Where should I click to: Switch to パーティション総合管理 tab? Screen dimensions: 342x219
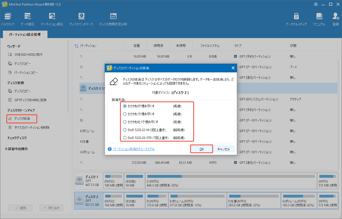25,34
